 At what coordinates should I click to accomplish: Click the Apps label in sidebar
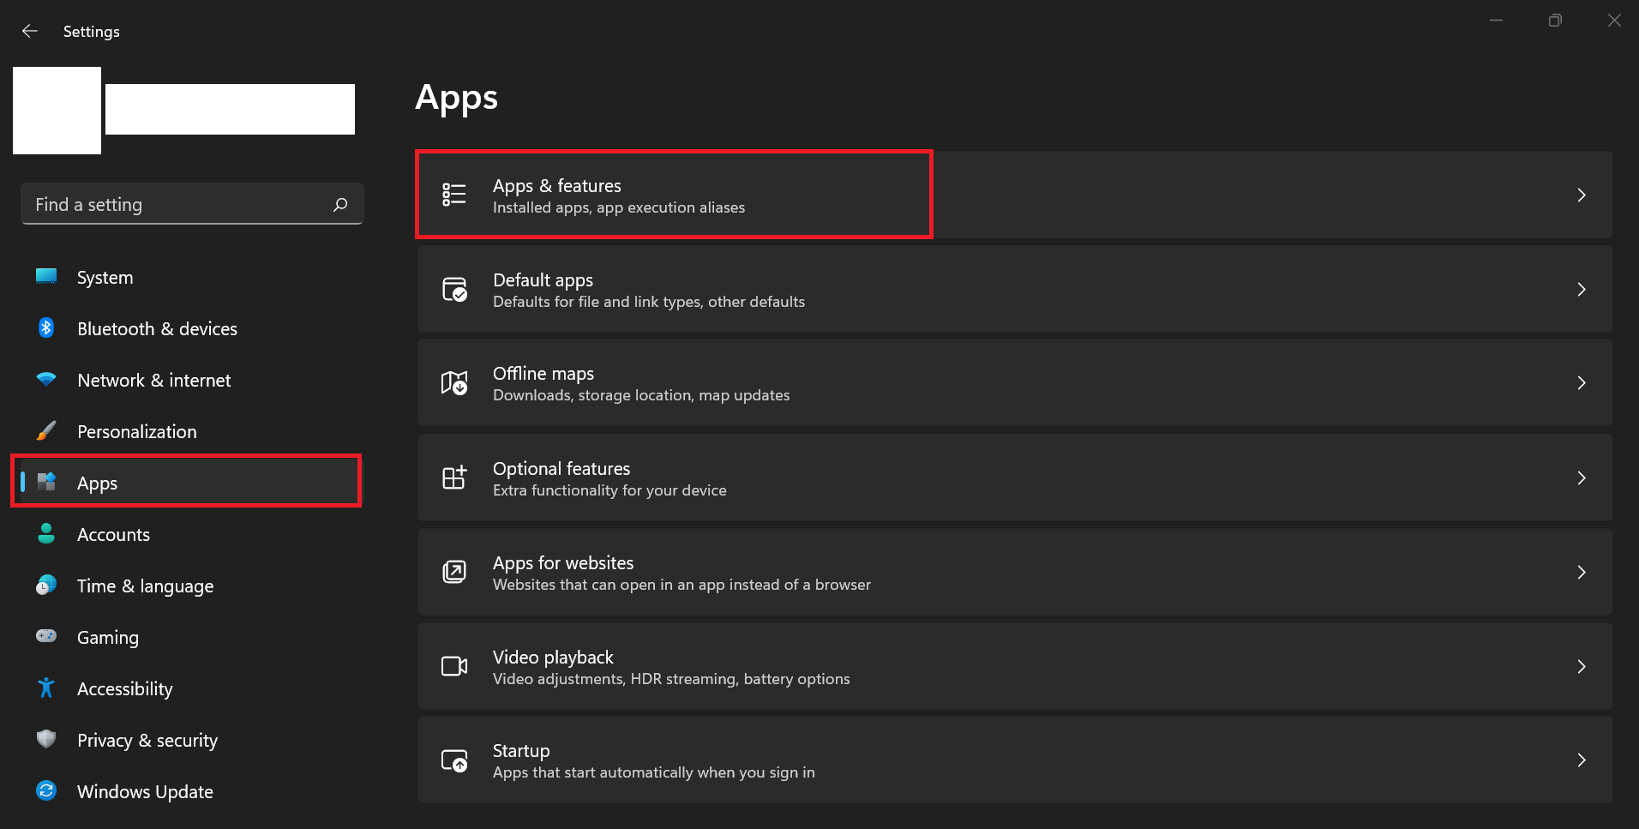click(x=97, y=483)
